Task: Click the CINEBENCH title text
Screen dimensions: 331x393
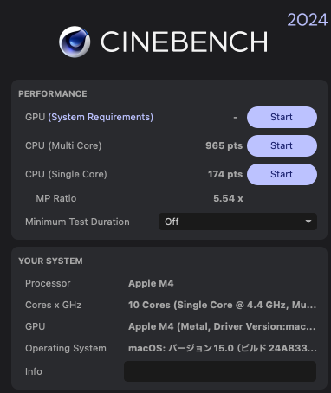Action: (184, 42)
